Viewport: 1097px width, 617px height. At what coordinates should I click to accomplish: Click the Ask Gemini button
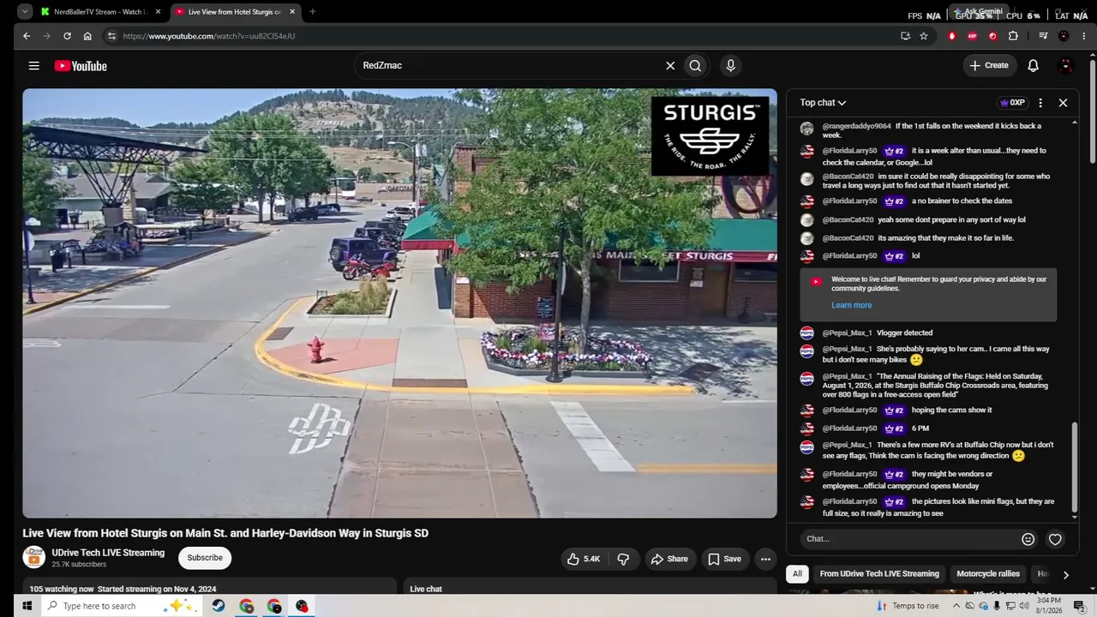pyautogui.click(x=977, y=11)
